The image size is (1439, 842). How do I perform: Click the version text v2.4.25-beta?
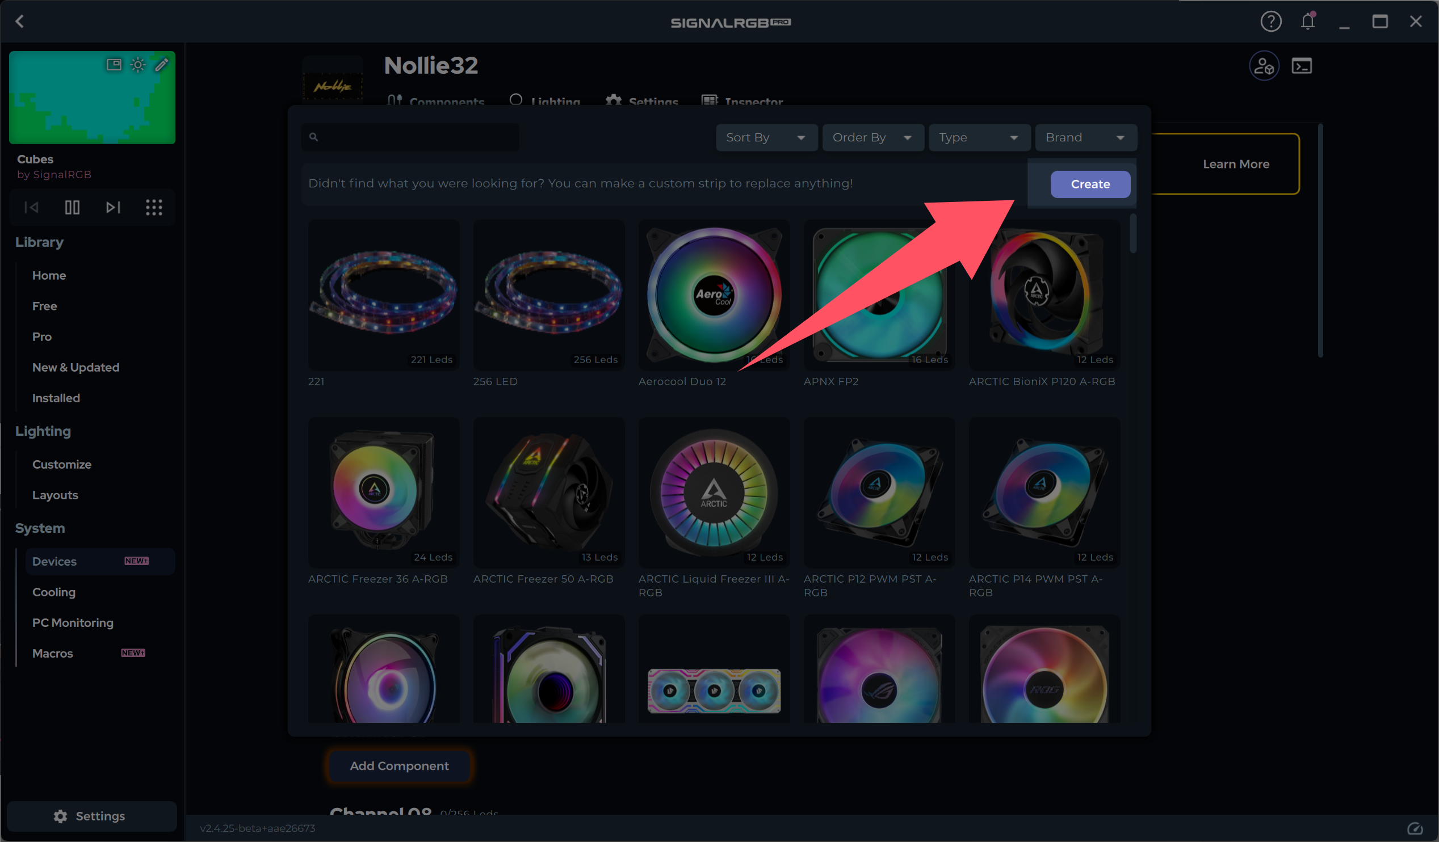(x=258, y=828)
